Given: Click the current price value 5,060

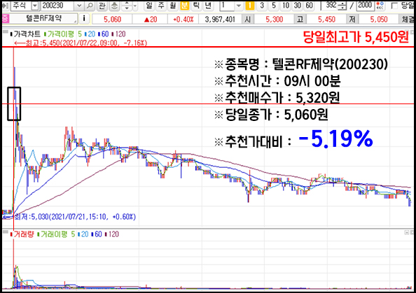Looking at the screenshot, I should (x=112, y=19).
